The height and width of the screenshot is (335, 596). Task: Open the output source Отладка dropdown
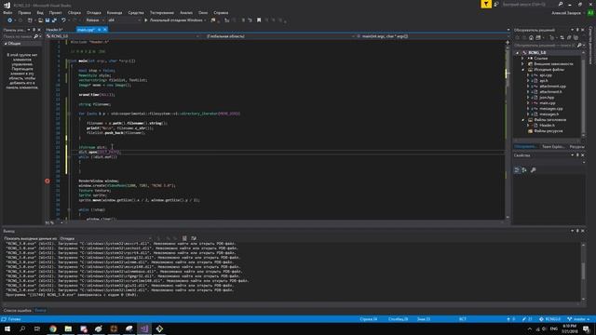[105, 238]
